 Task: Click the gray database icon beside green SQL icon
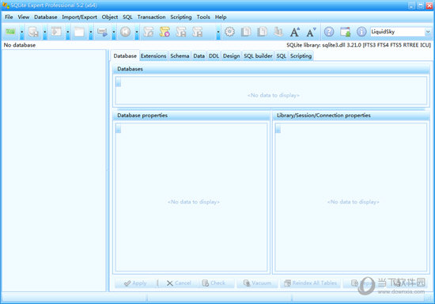click(x=33, y=32)
